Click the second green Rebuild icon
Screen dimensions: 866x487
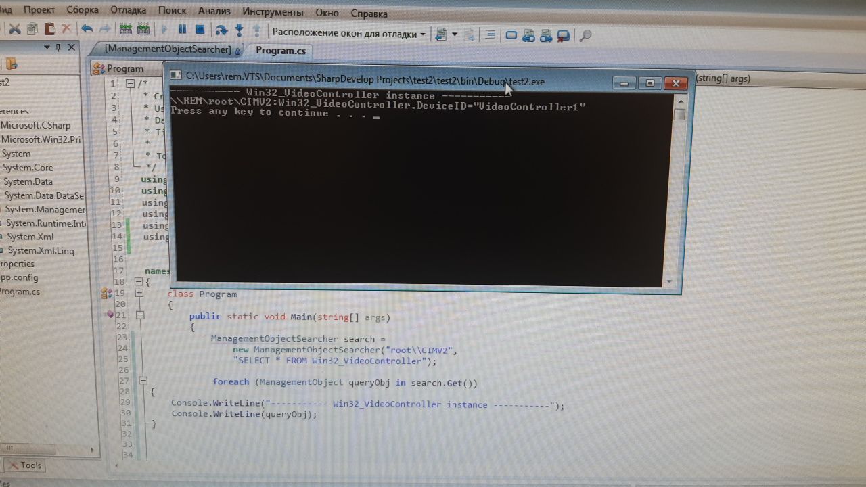[x=143, y=29]
